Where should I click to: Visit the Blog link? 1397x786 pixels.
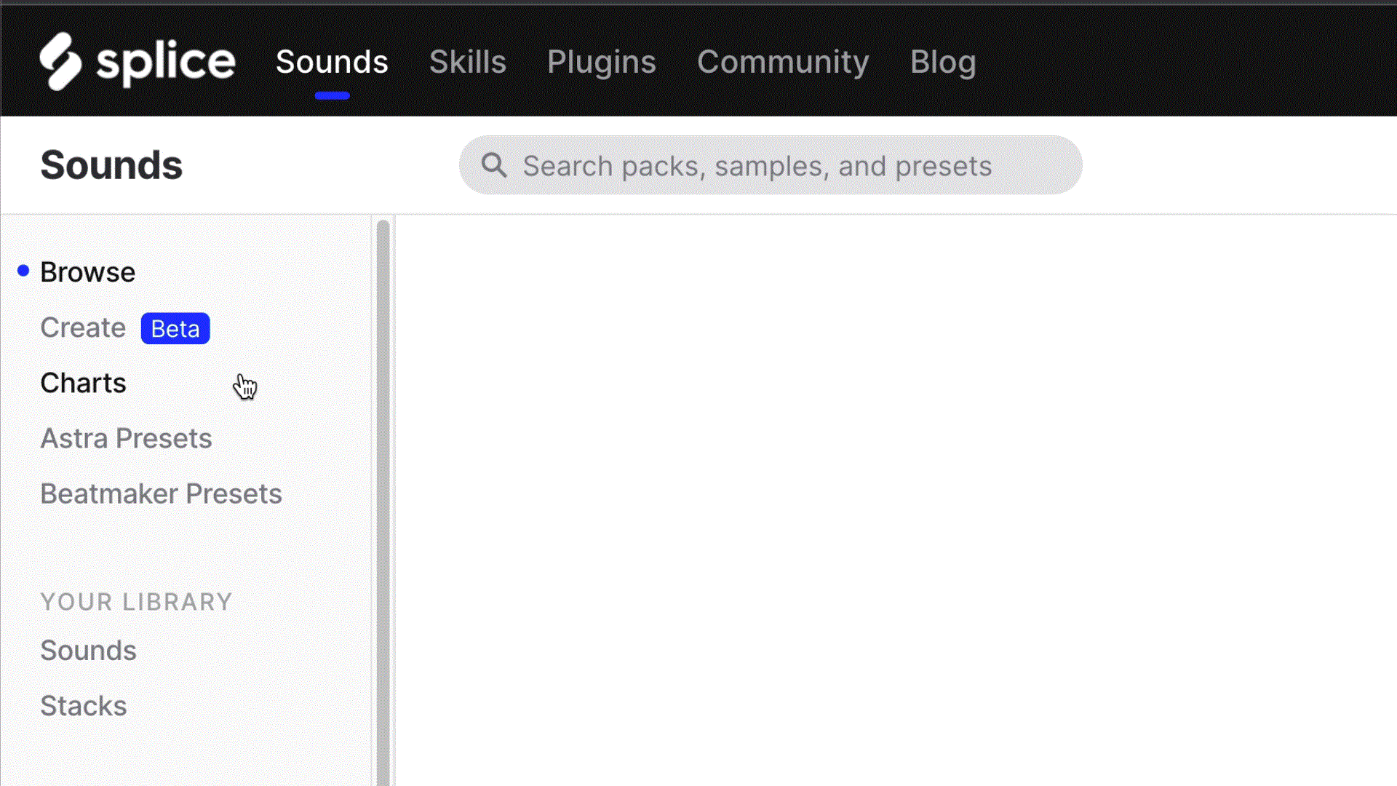click(943, 62)
